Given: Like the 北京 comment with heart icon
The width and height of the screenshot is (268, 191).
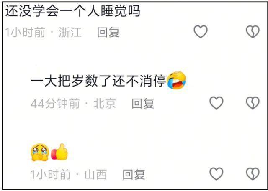Looking at the screenshot, I should click(216, 103).
